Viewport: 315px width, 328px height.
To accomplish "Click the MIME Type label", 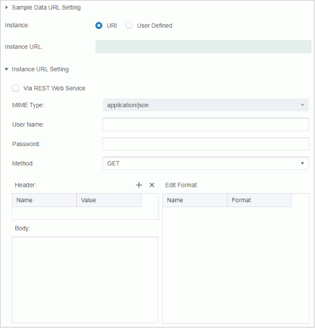I will [28, 105].
